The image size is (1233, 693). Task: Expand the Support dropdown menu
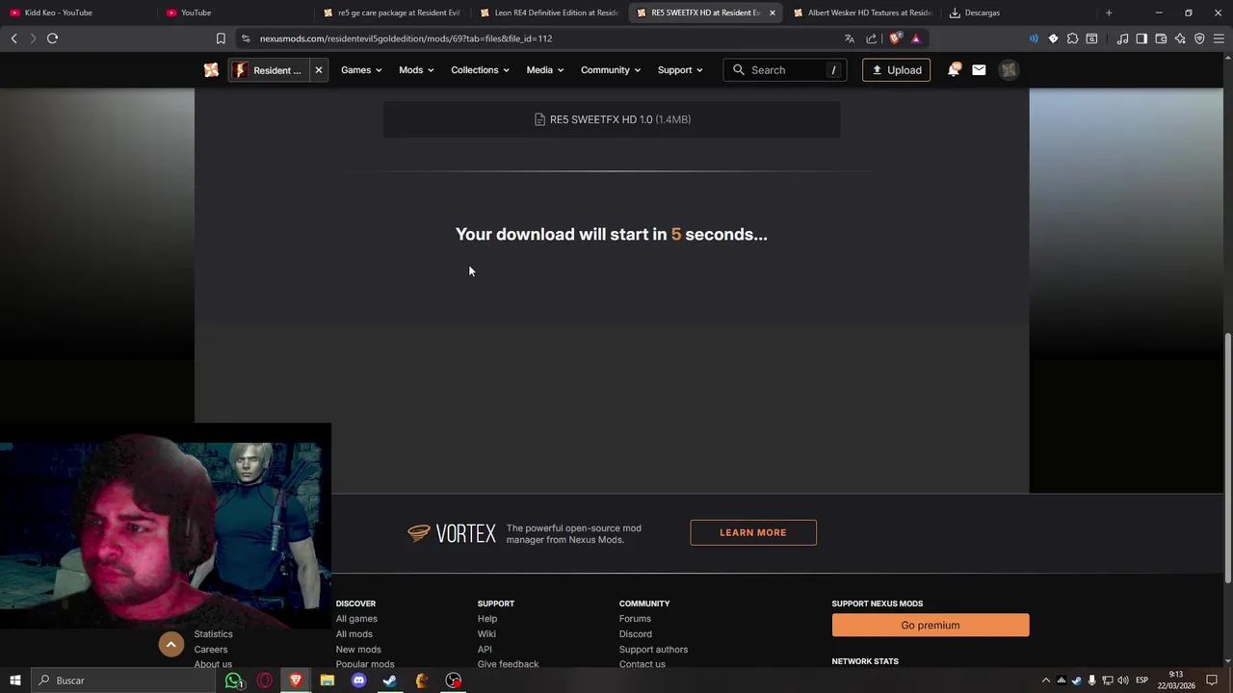click(x=680, y=70)
